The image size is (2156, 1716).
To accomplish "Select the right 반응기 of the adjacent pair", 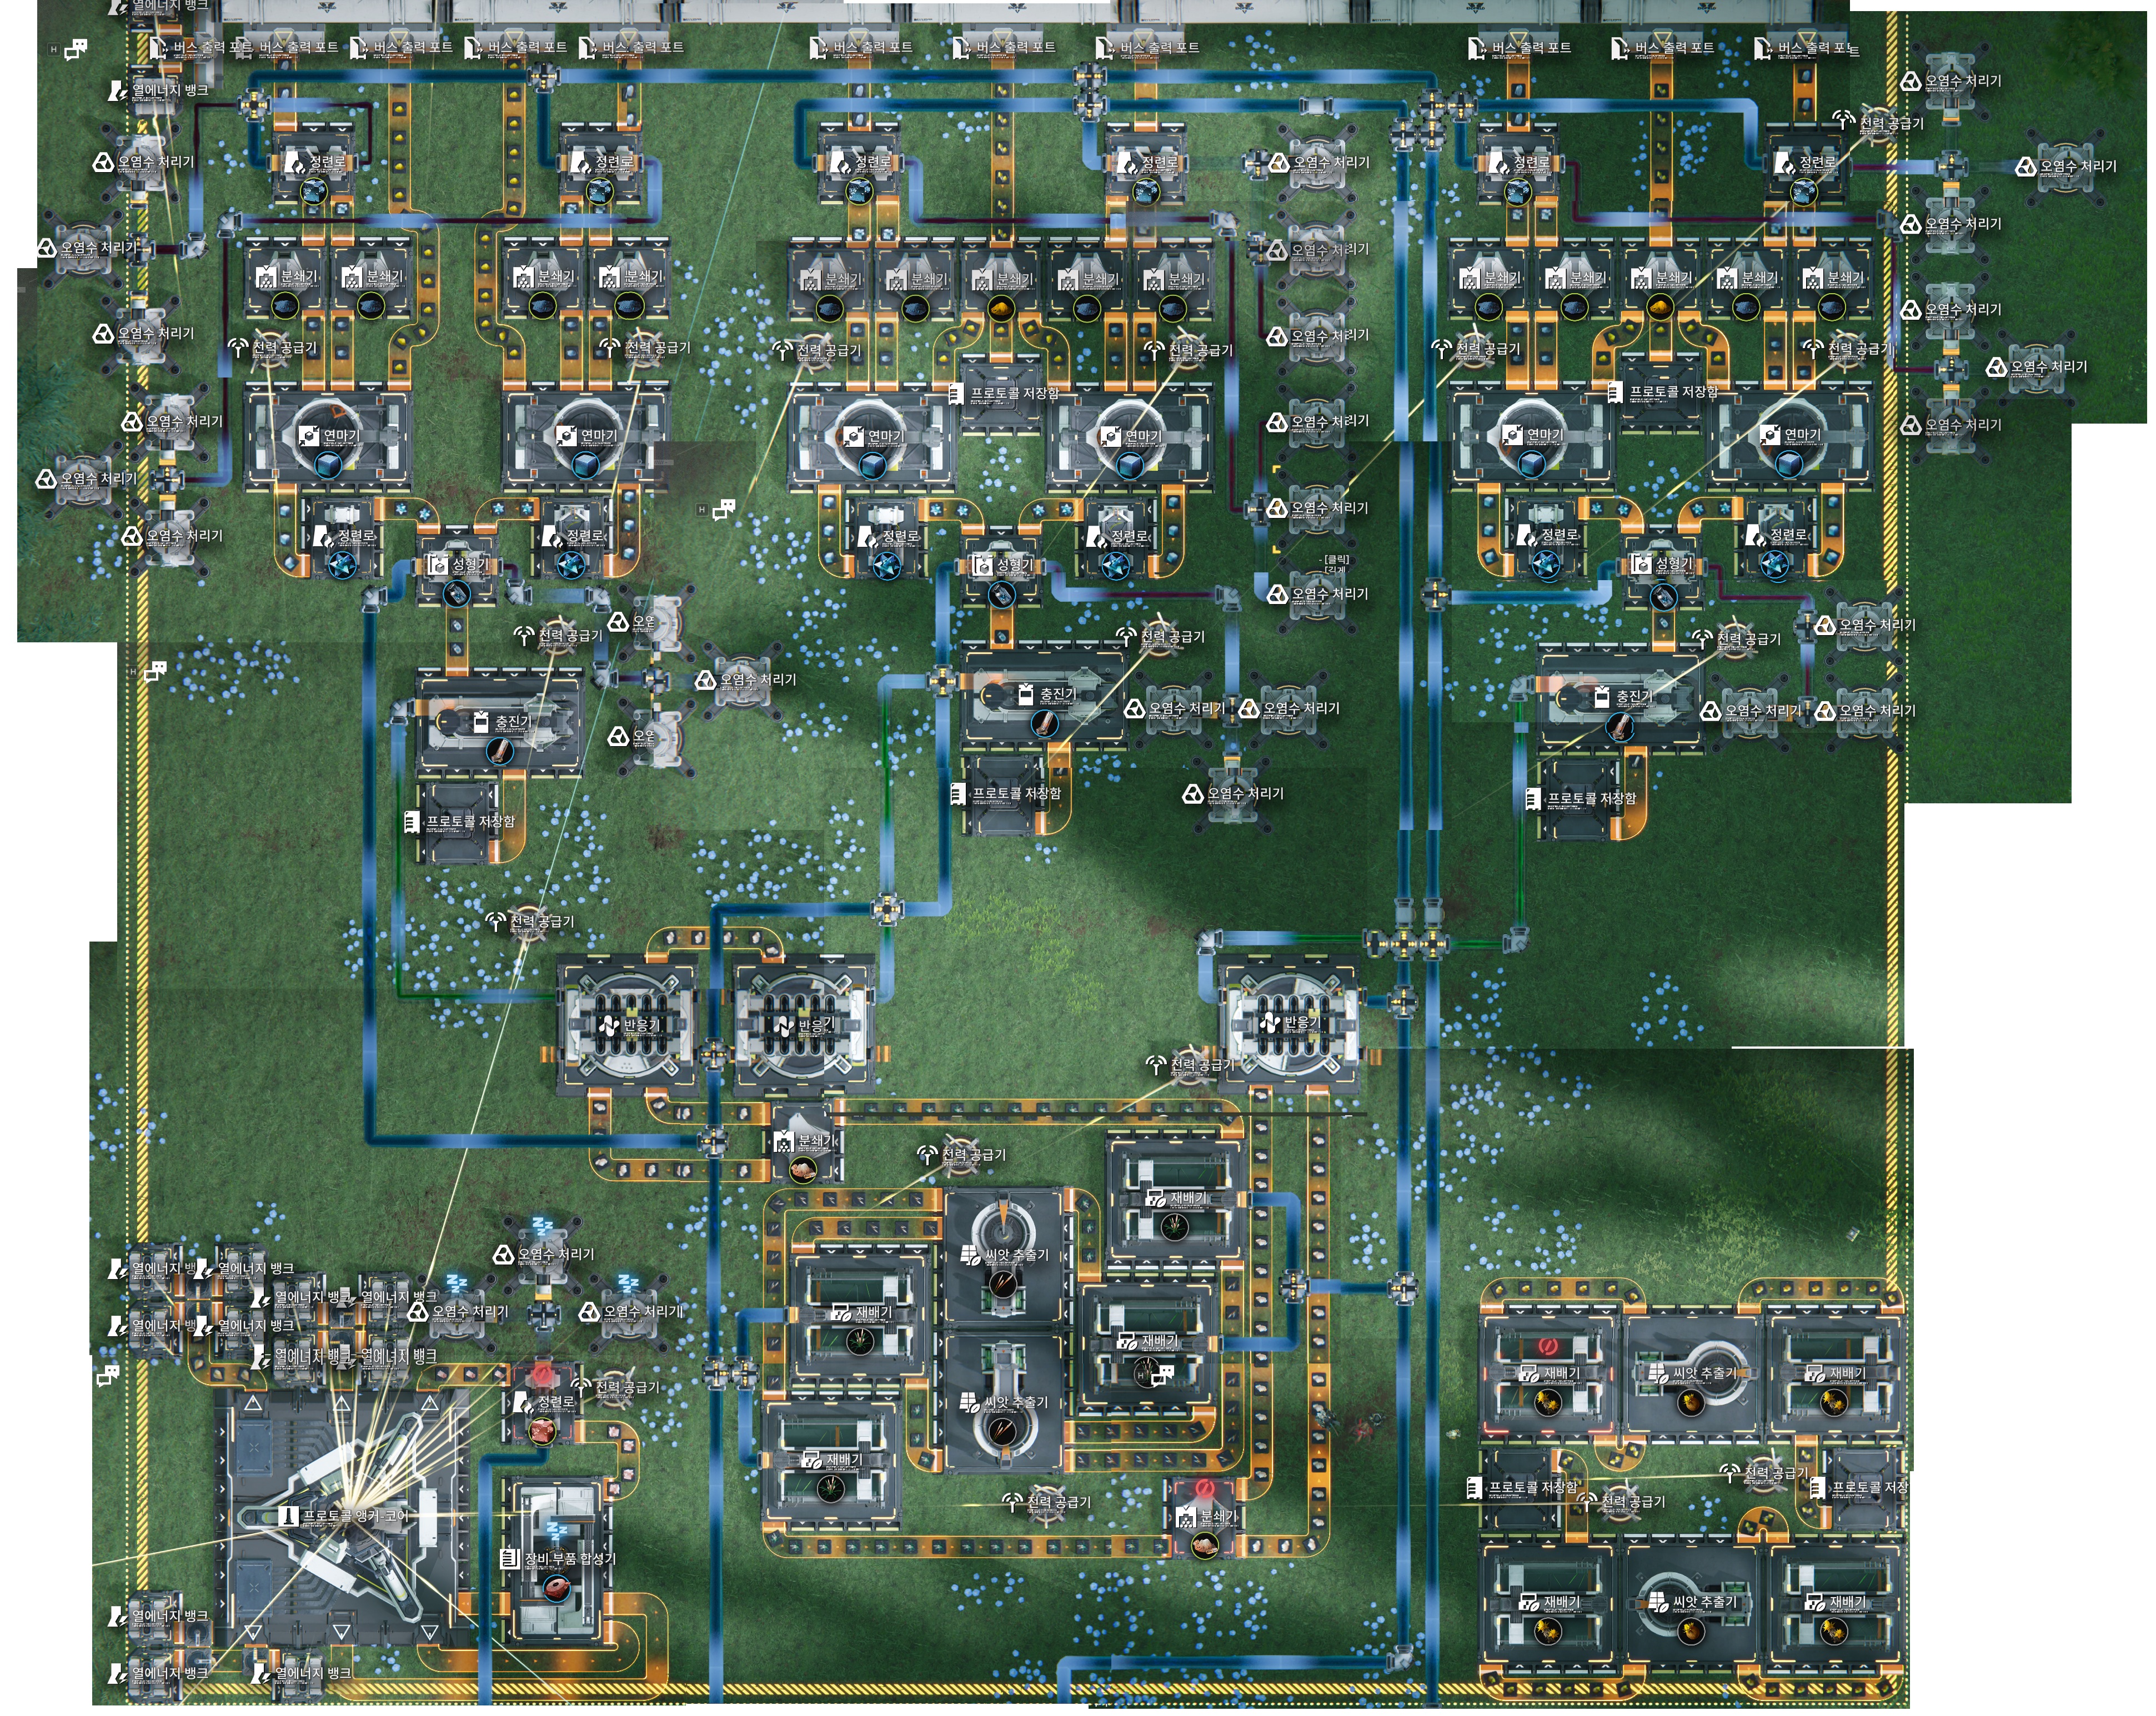I will click(804, 1024).
